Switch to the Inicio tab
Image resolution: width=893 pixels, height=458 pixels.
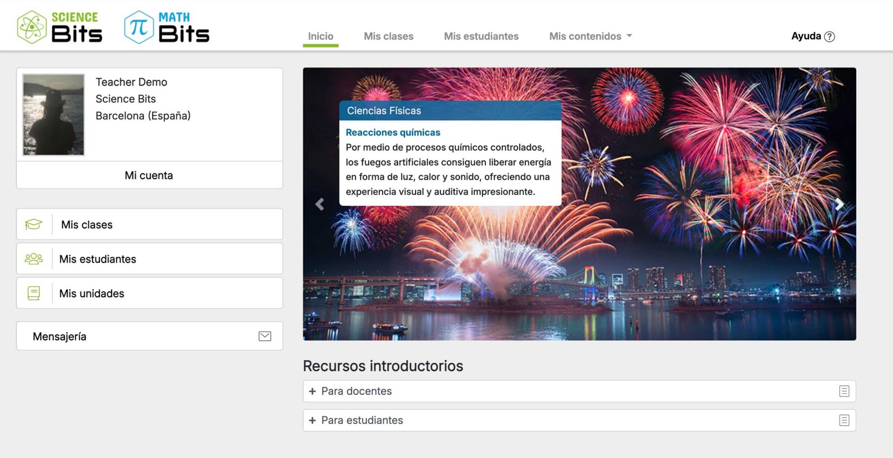321,36
